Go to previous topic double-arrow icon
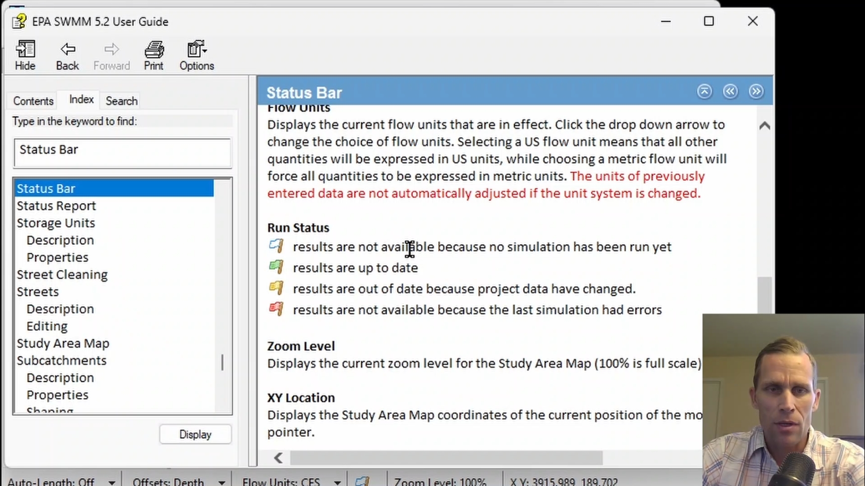Viewport: 865px width, 486px height. pos(730,91)
